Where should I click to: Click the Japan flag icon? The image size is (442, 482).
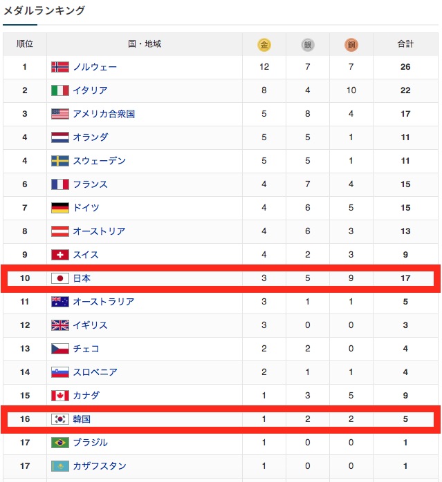59,278
